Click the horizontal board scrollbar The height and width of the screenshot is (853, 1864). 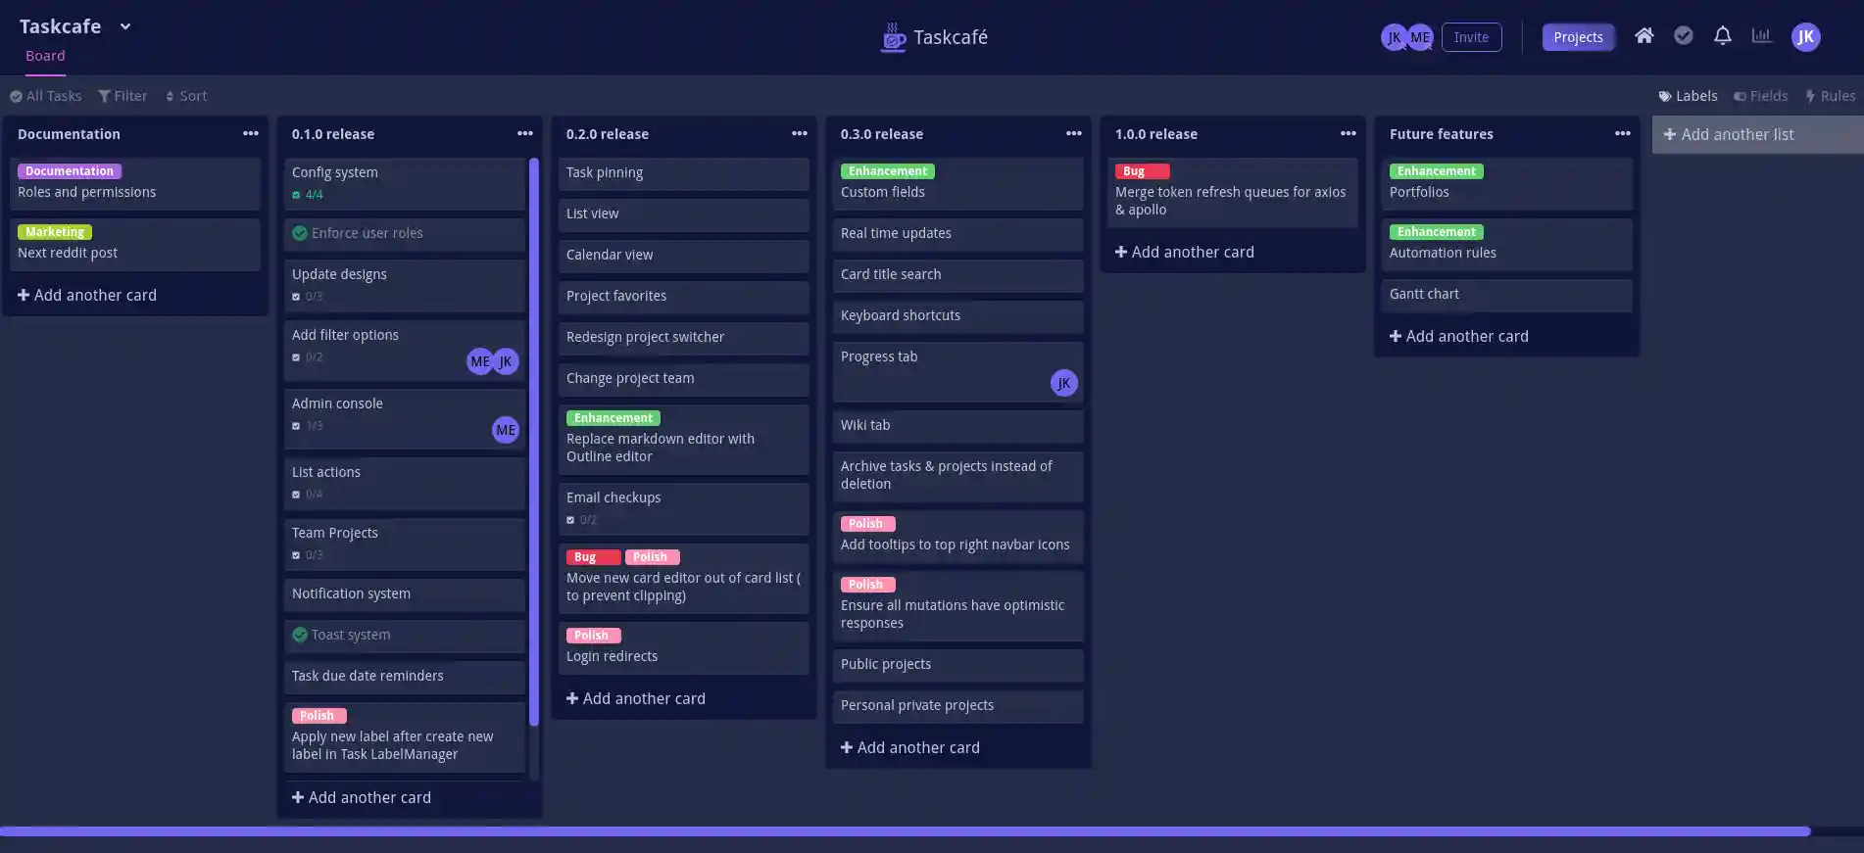[904, 831]
